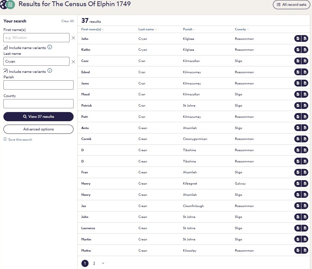Screen dimensions: 312x269
Task: Open transcript icon for John Cryan
Action: 298,38
